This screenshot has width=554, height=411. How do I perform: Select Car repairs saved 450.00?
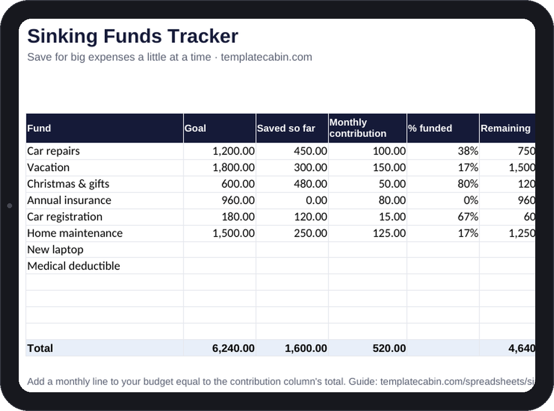292,151
